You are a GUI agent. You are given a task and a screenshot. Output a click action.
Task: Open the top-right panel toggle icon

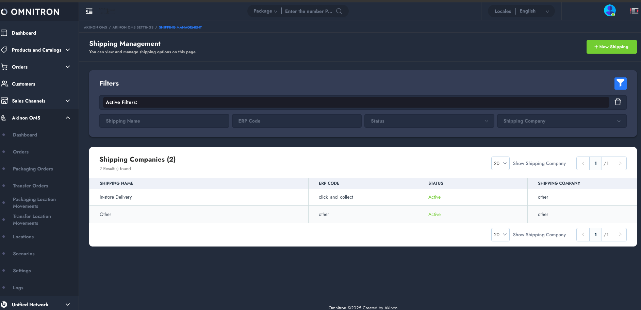[x=634, y=11]
